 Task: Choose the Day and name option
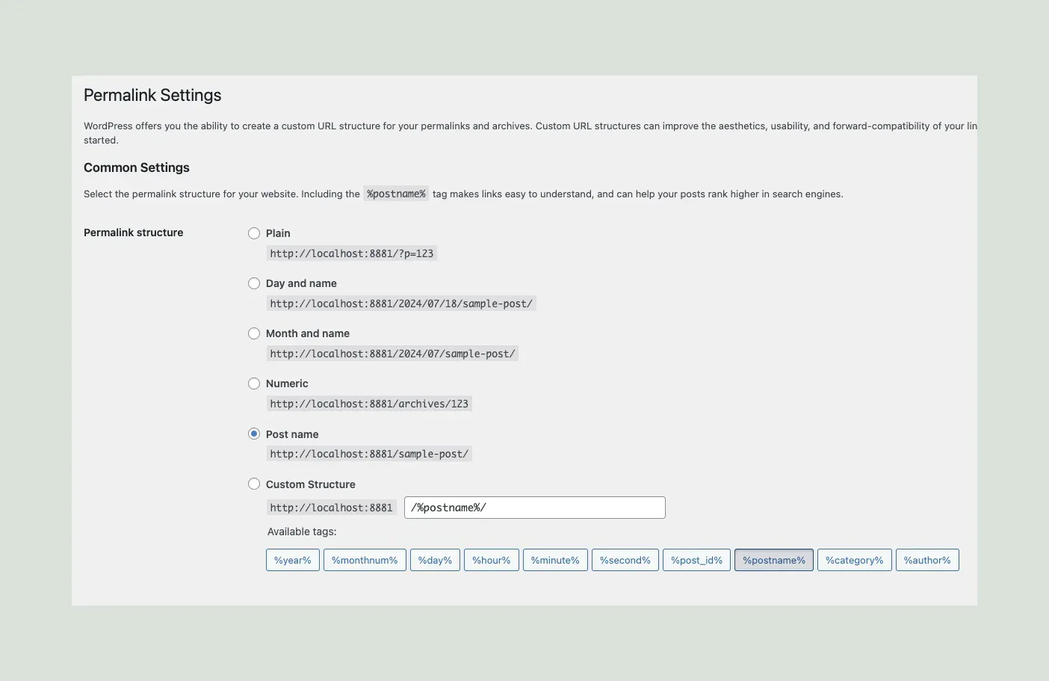(254, 283)
